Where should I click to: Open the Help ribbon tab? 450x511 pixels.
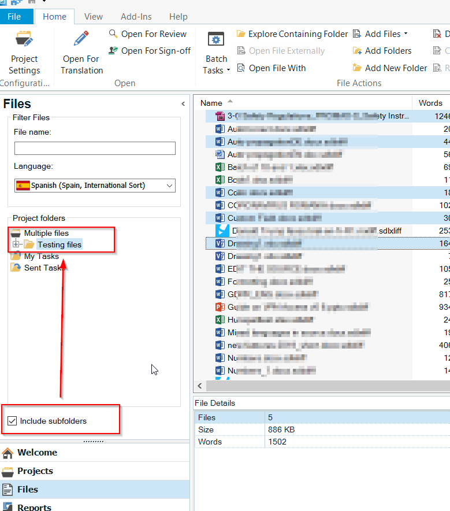point(178,17)
